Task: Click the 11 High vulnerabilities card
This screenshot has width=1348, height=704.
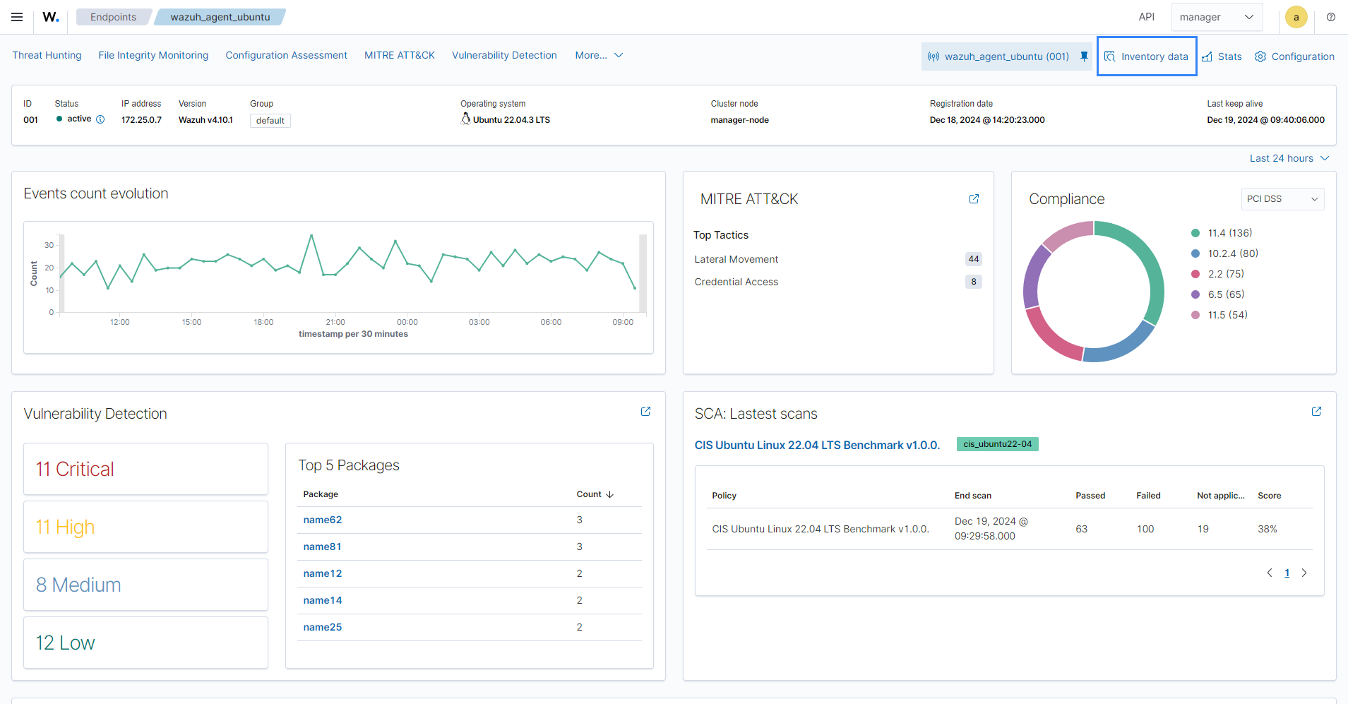Action: click(x=145, y=527)
